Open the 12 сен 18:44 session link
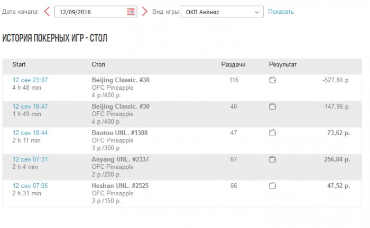 click(x=30, y=133)
